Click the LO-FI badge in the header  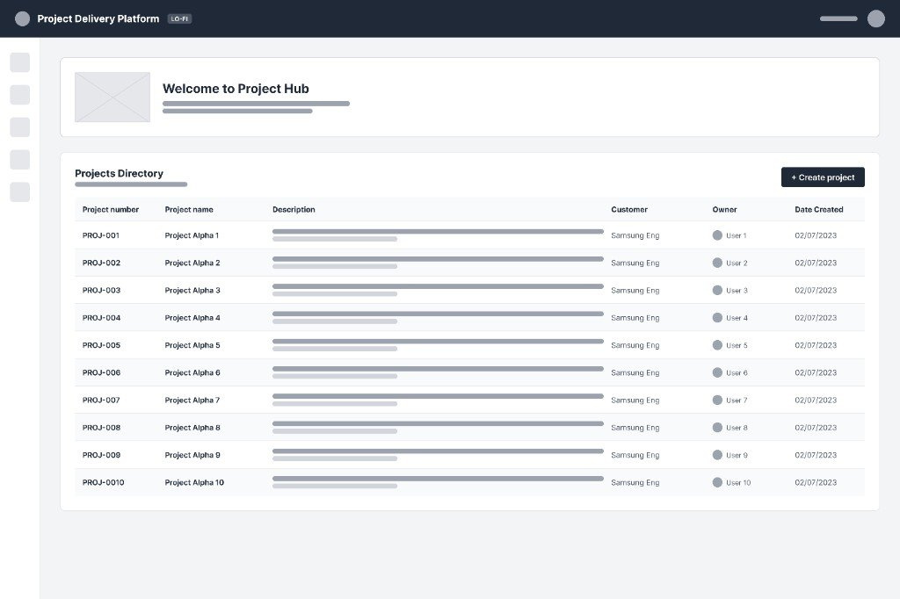[179, 19]
